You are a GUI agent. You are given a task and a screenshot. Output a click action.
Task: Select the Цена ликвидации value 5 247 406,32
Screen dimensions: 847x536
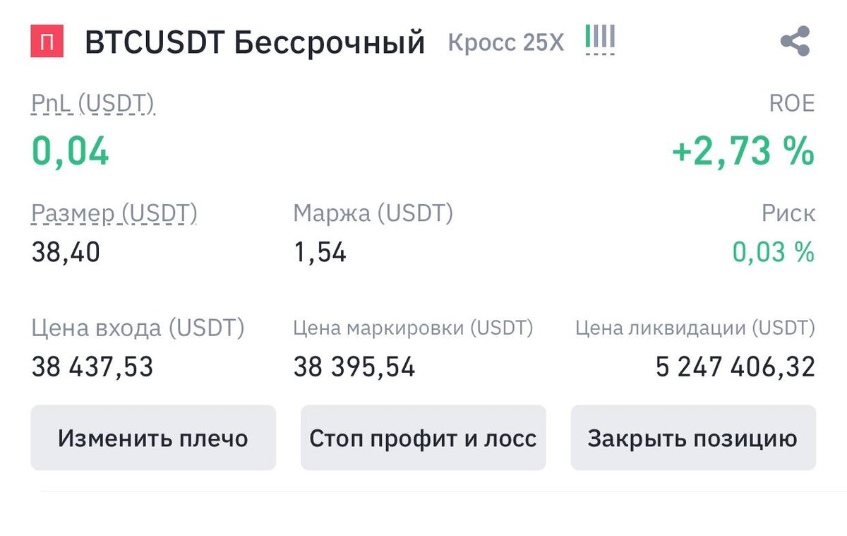click(734, 367)
